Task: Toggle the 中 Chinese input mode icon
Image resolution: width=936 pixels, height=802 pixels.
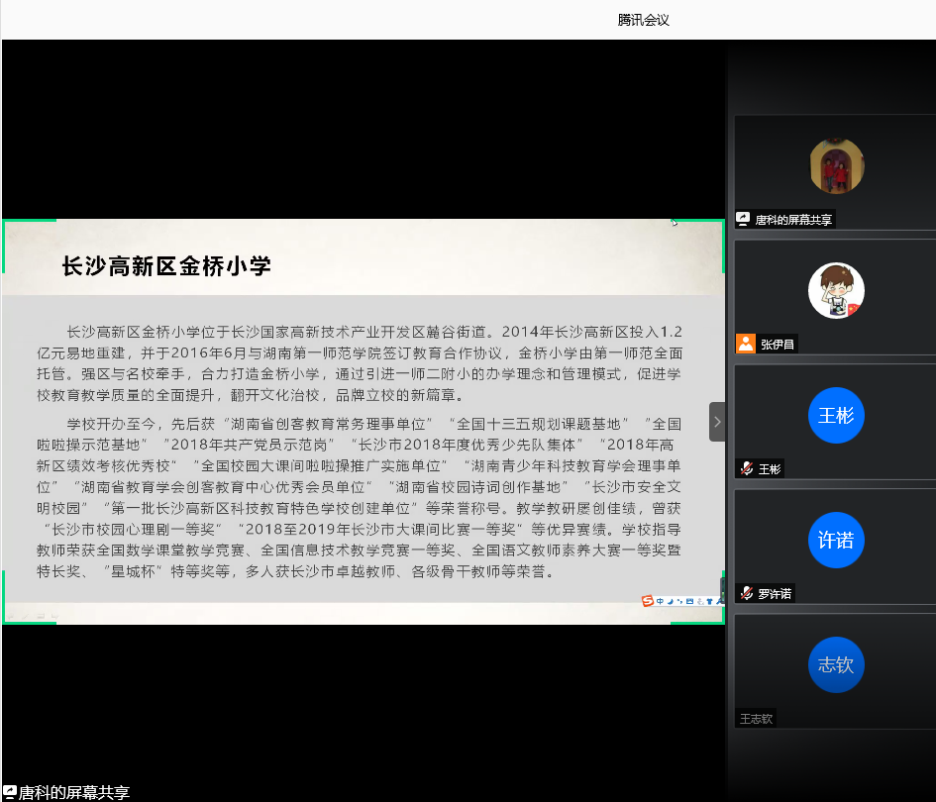Action: point(660,601)
